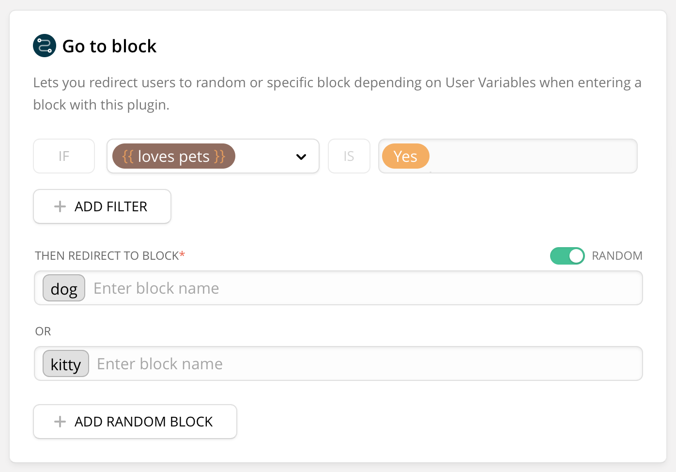Click the Go to block plugin icon
Image resolution: width=676 pixels, height=472 pixels.
pos(45,46)
